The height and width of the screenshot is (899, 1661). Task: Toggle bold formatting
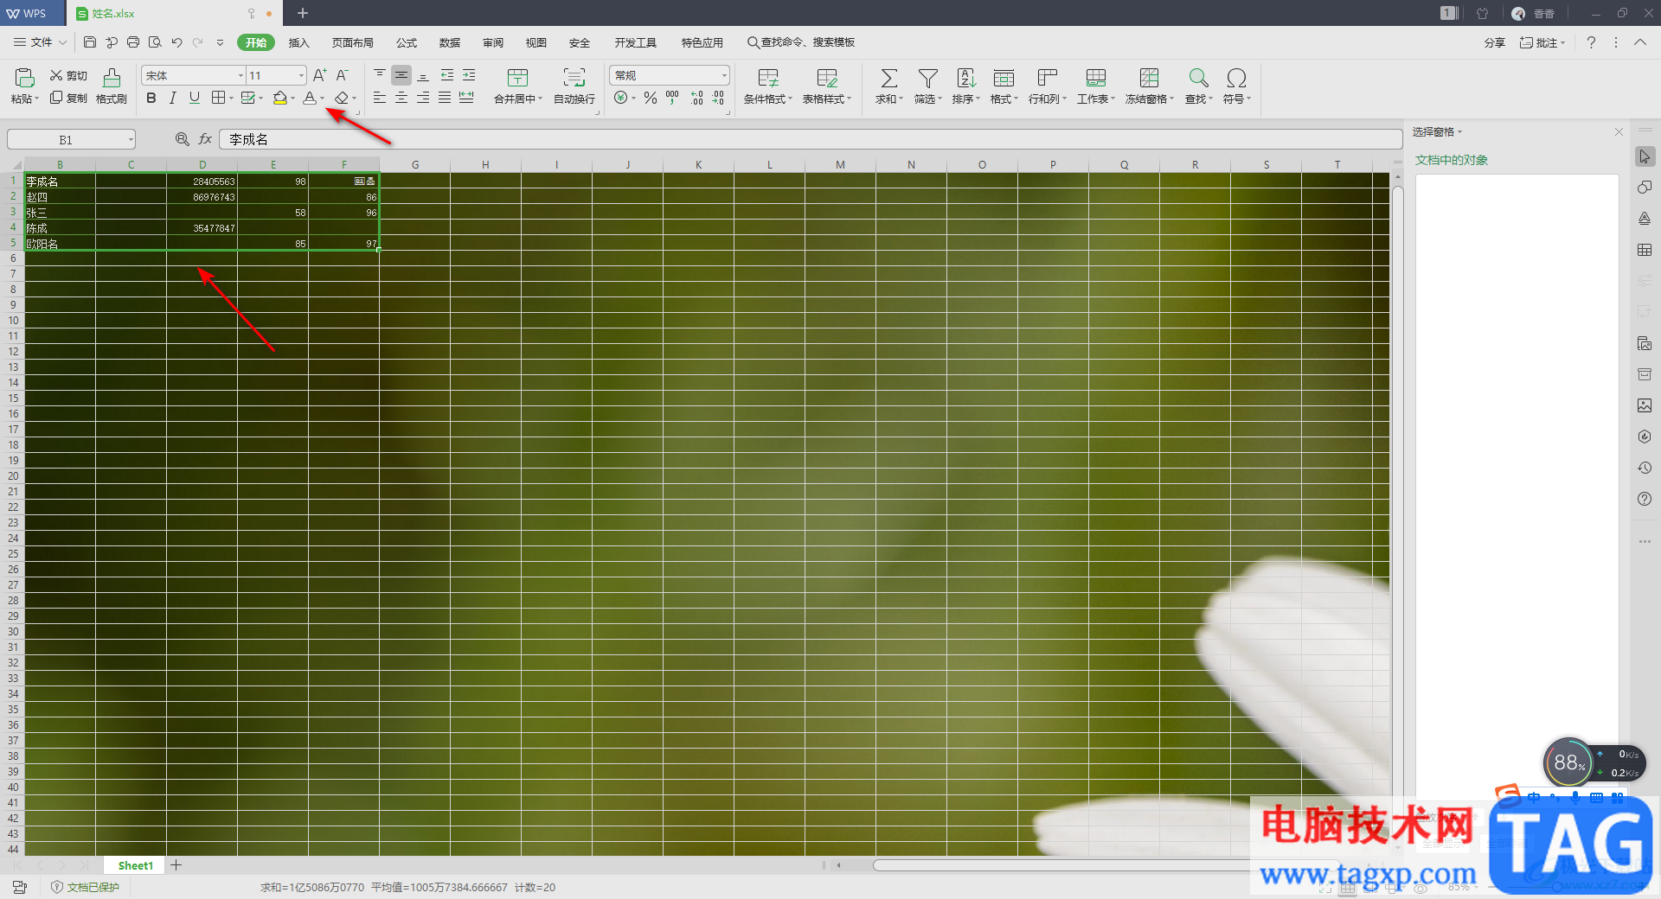pyautogui.click(x=151, y=99)
